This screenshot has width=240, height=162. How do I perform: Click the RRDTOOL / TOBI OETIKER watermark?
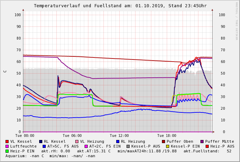(237, 21)
